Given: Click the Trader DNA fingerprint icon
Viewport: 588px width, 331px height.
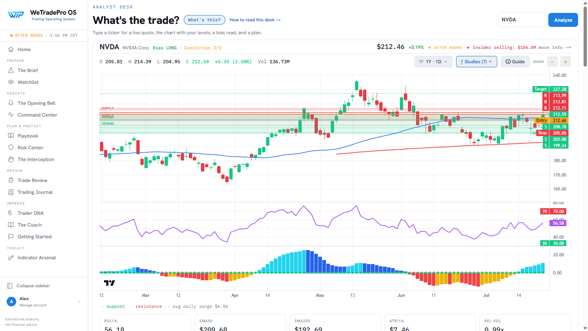Looking at the screenshot, I should (11, 213).
